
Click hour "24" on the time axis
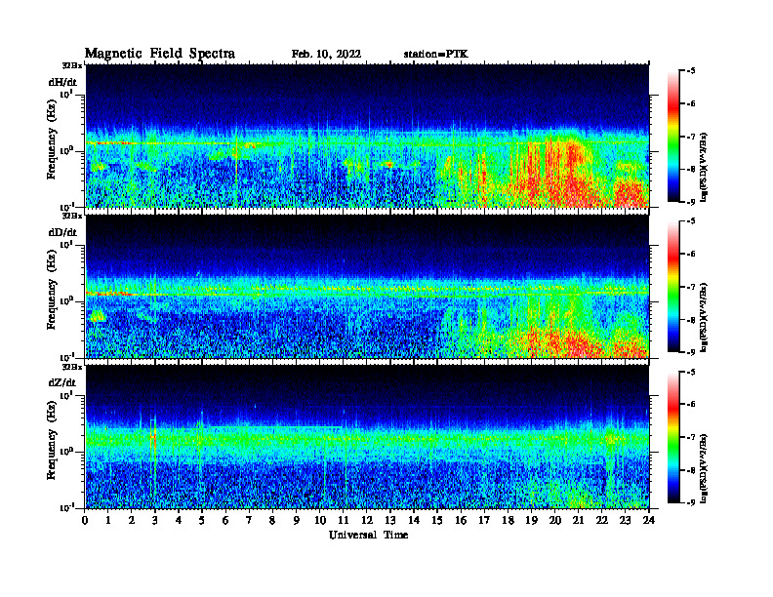649,521
